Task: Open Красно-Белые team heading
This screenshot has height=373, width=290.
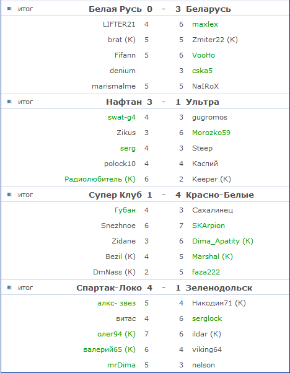Action: (x=220, y=195)
